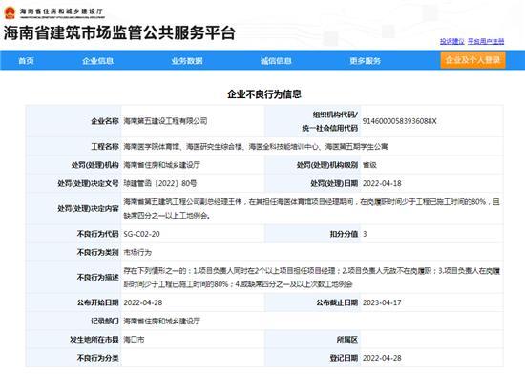Select 公布开始日期 value 2022-04-28
This screenshot has height=375, width=525.
pyautogui.click(x=143, y=302)
